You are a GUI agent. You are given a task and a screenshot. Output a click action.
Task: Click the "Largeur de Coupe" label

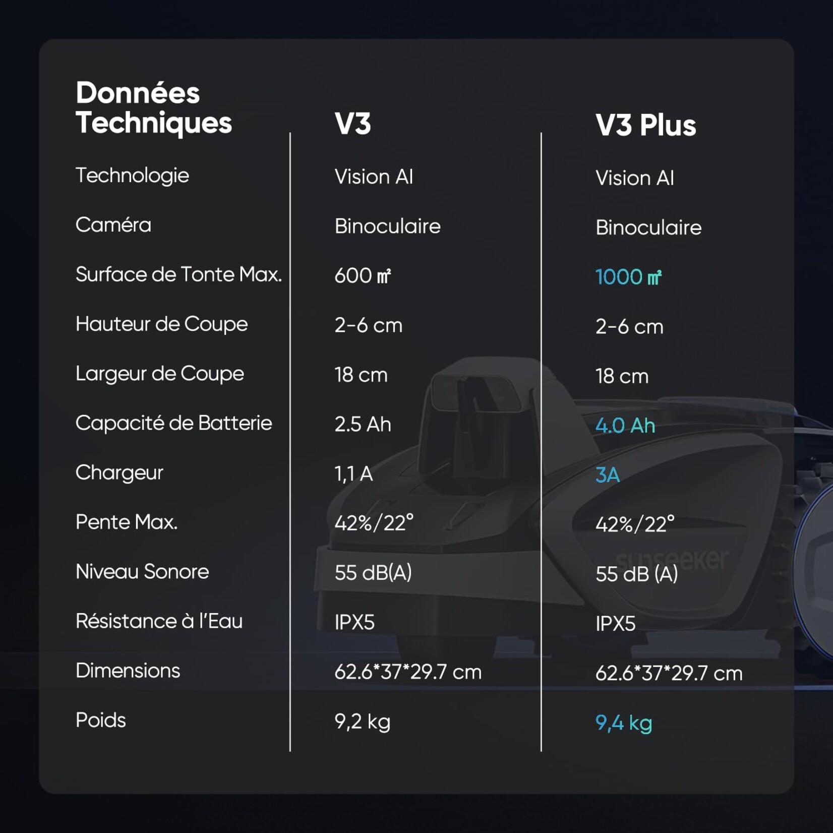[x=159, y=374]
